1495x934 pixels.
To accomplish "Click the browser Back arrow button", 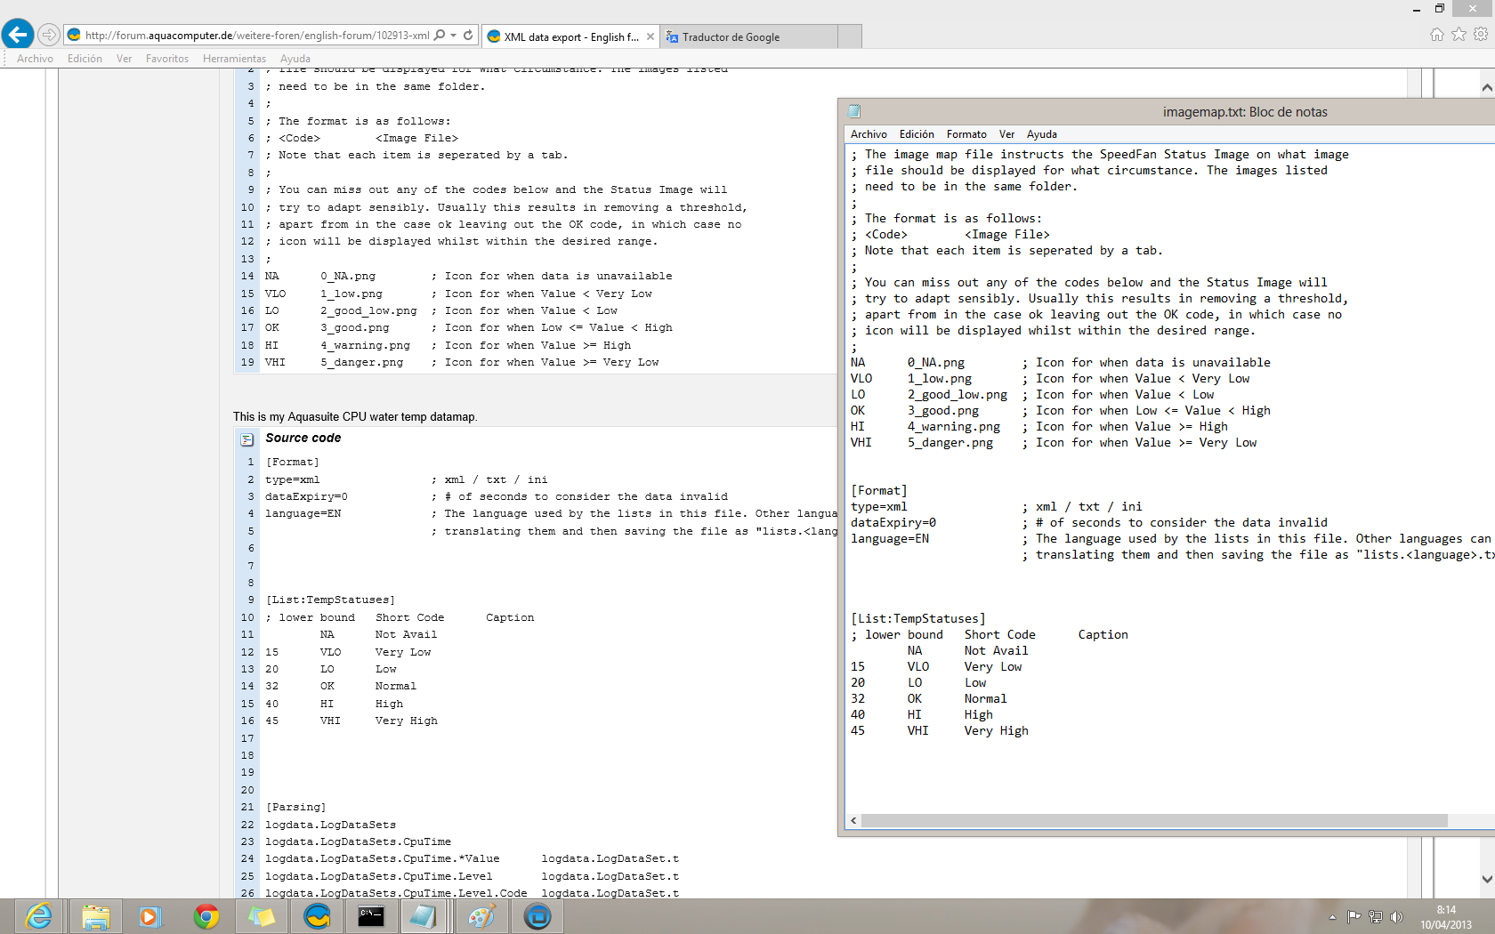I will tap(18, 35).
